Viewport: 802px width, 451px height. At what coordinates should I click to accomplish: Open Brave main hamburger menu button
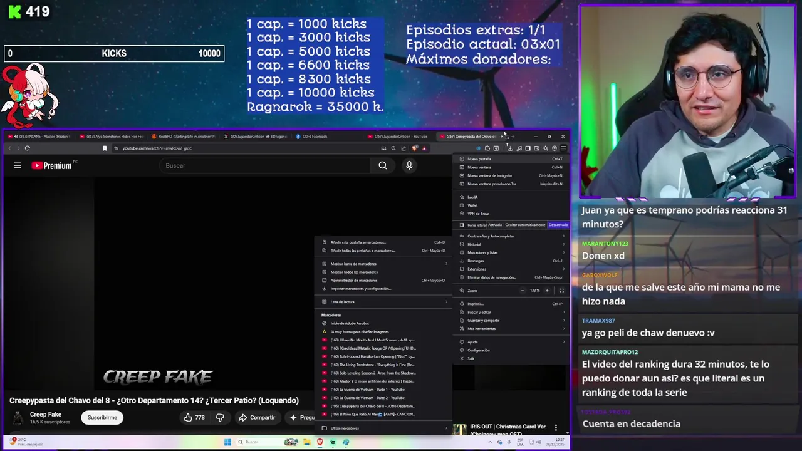(563, 148)
